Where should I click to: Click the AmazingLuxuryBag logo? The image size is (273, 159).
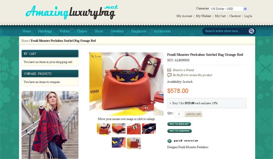coord(72,12)
